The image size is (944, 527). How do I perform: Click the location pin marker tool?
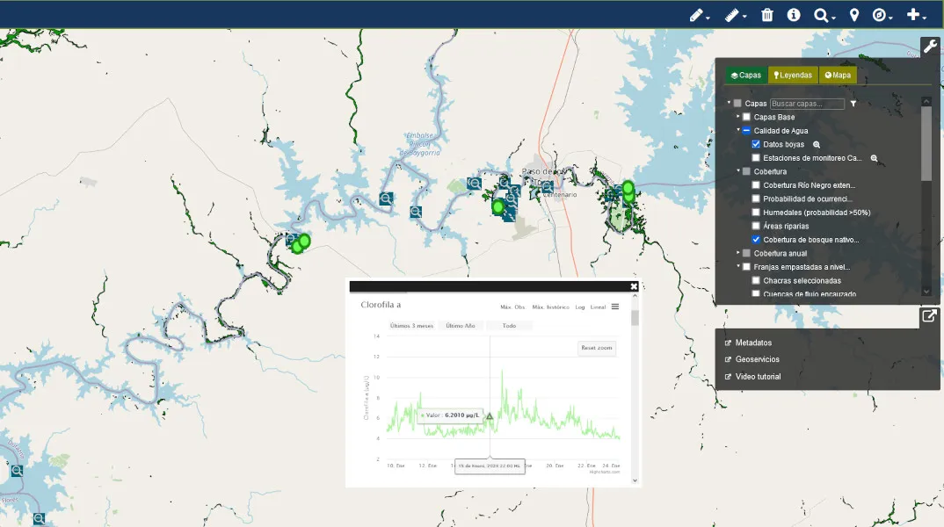[x=854, y=15]
